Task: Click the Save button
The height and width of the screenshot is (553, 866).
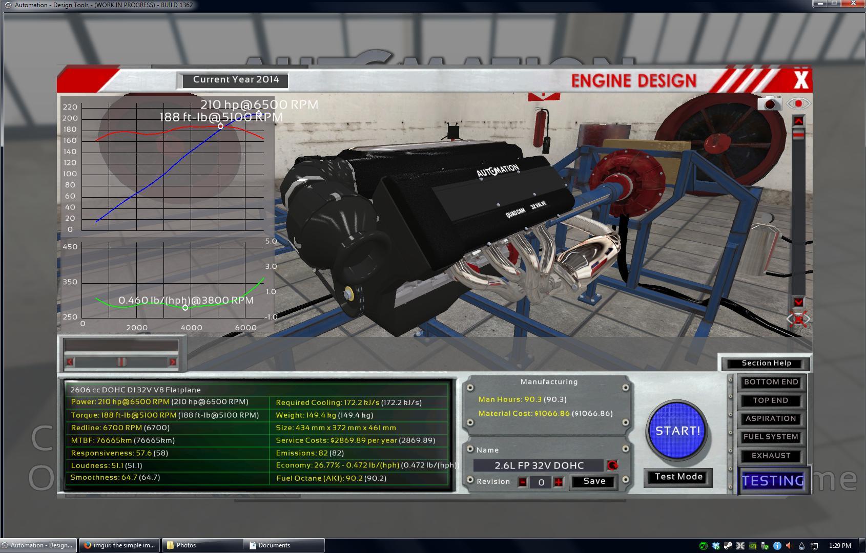Action: 594,481
